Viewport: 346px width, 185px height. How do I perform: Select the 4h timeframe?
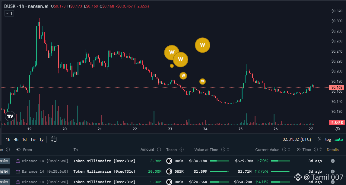[x=16, y=140]
